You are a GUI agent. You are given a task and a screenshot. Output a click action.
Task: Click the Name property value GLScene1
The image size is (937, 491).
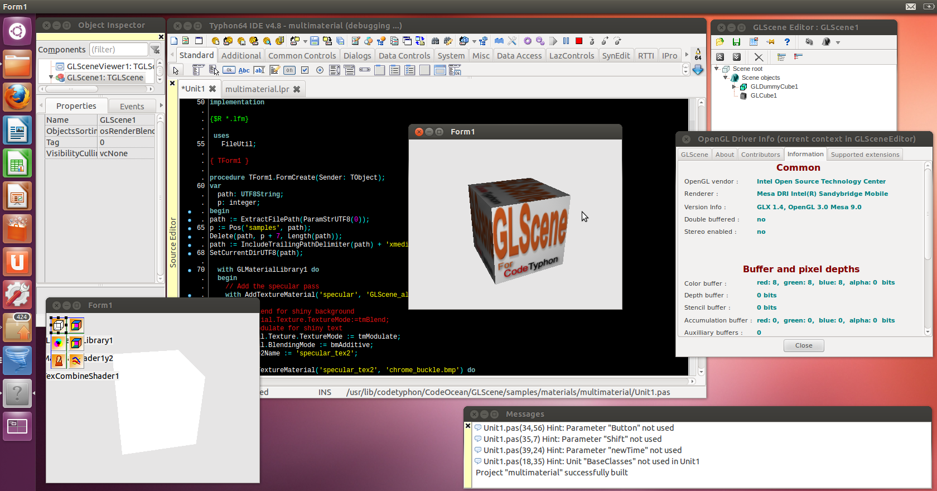[126, 120]
